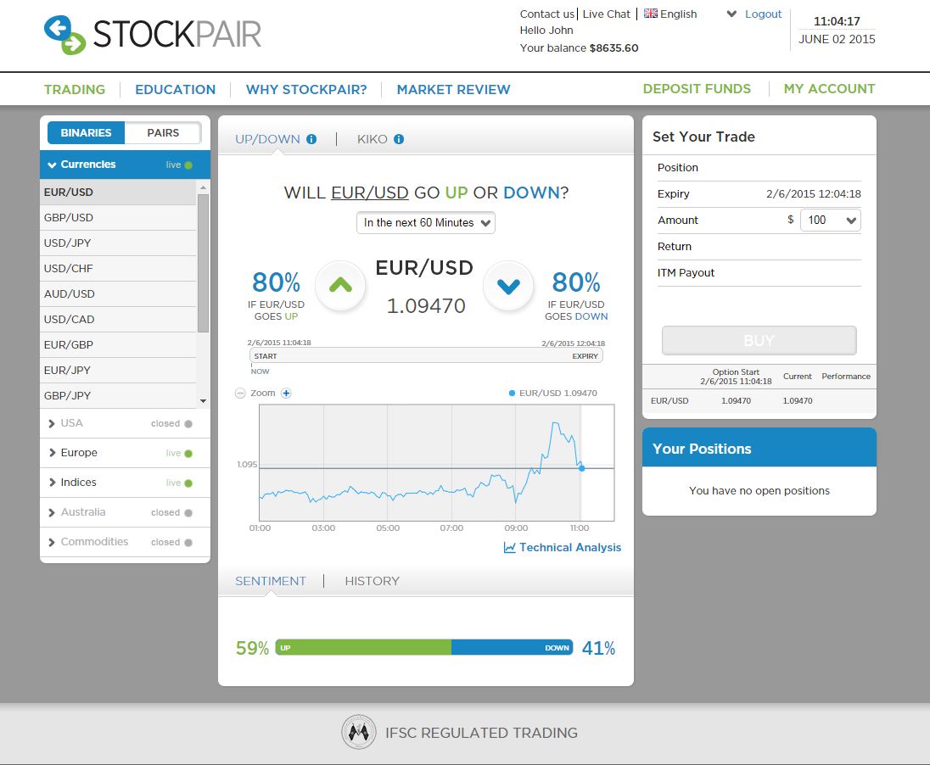Image resolution: width=930 pixels, height=765 pixels.
Task: Click the current price dot on chart
Action: [x=582, y=468]
